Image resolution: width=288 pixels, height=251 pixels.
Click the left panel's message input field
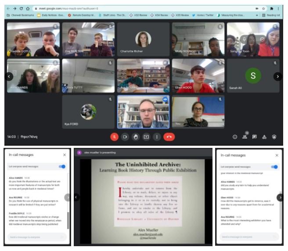[x=37, y=237]
